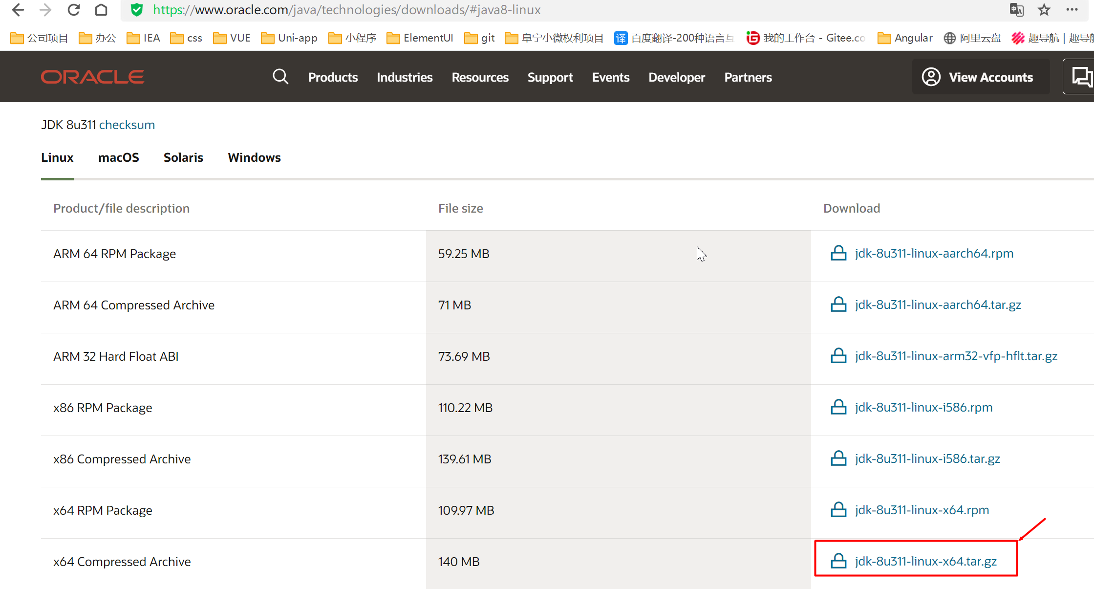Open the Oracle site search magnifier
The image size is (1094, 589).
click(280, 77)
